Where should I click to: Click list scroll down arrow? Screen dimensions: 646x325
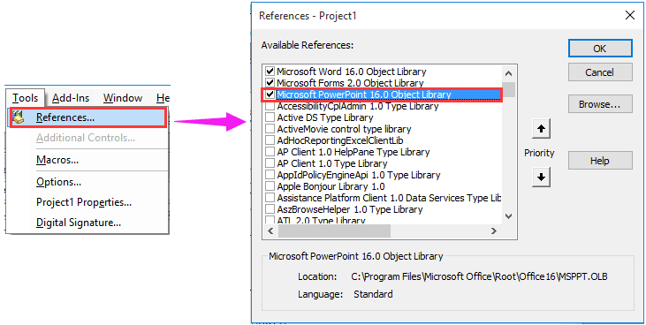(x=509, y=216)
